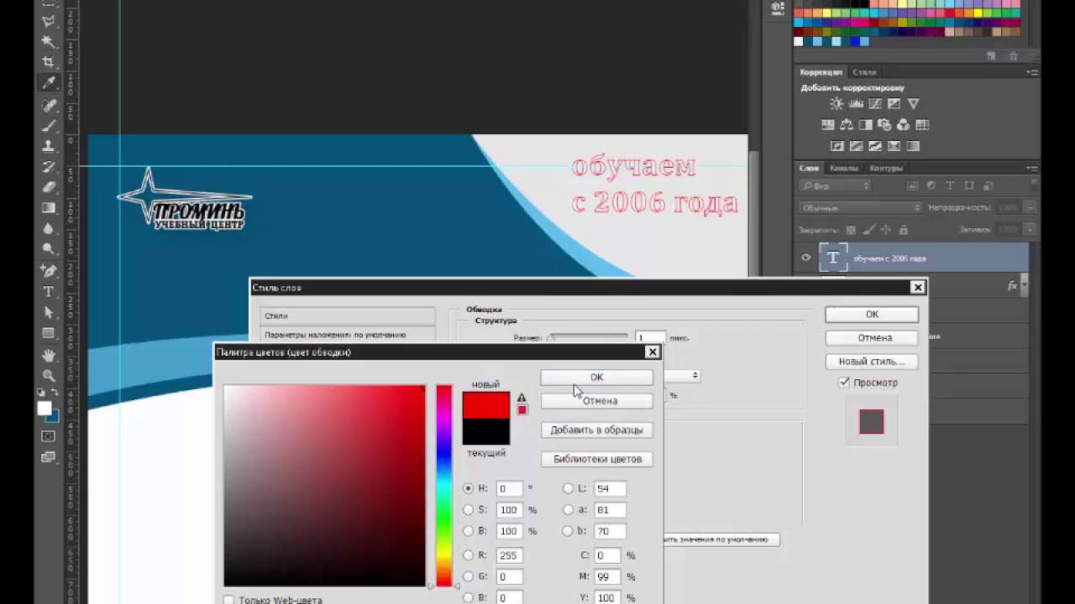Select the Healing Brush tool

coord(49,106)
